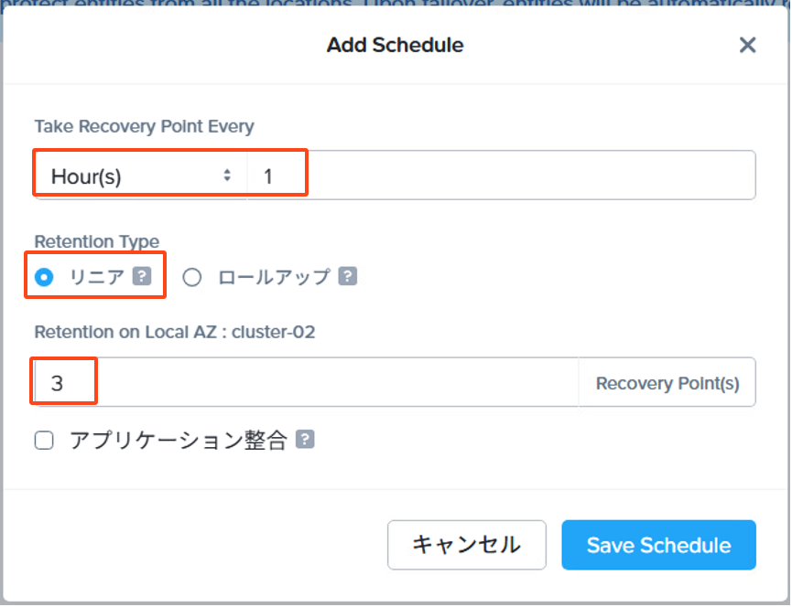The image size is (792, 607).
Task: Open the help icon beside アプリケーション整合
Action: (305, 439)
